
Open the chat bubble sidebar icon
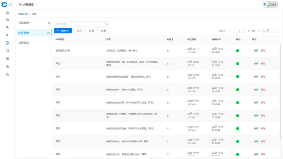7,20
